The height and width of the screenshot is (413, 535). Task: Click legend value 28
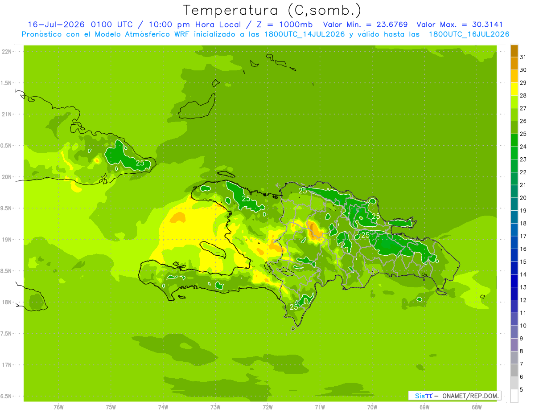[523, 95]
